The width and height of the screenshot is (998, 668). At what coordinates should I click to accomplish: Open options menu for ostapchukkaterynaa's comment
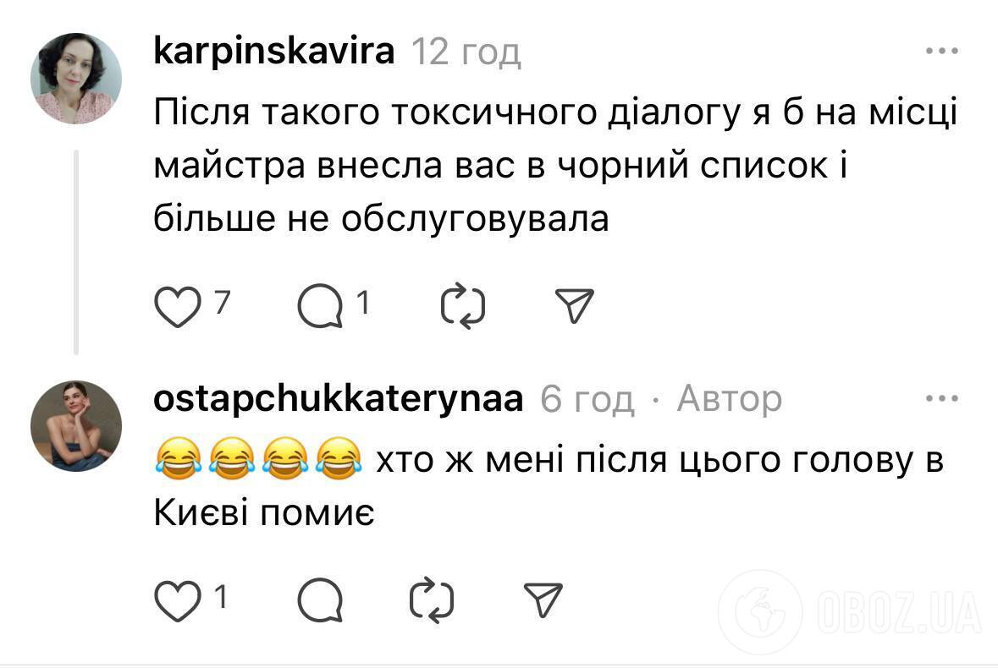940,397
